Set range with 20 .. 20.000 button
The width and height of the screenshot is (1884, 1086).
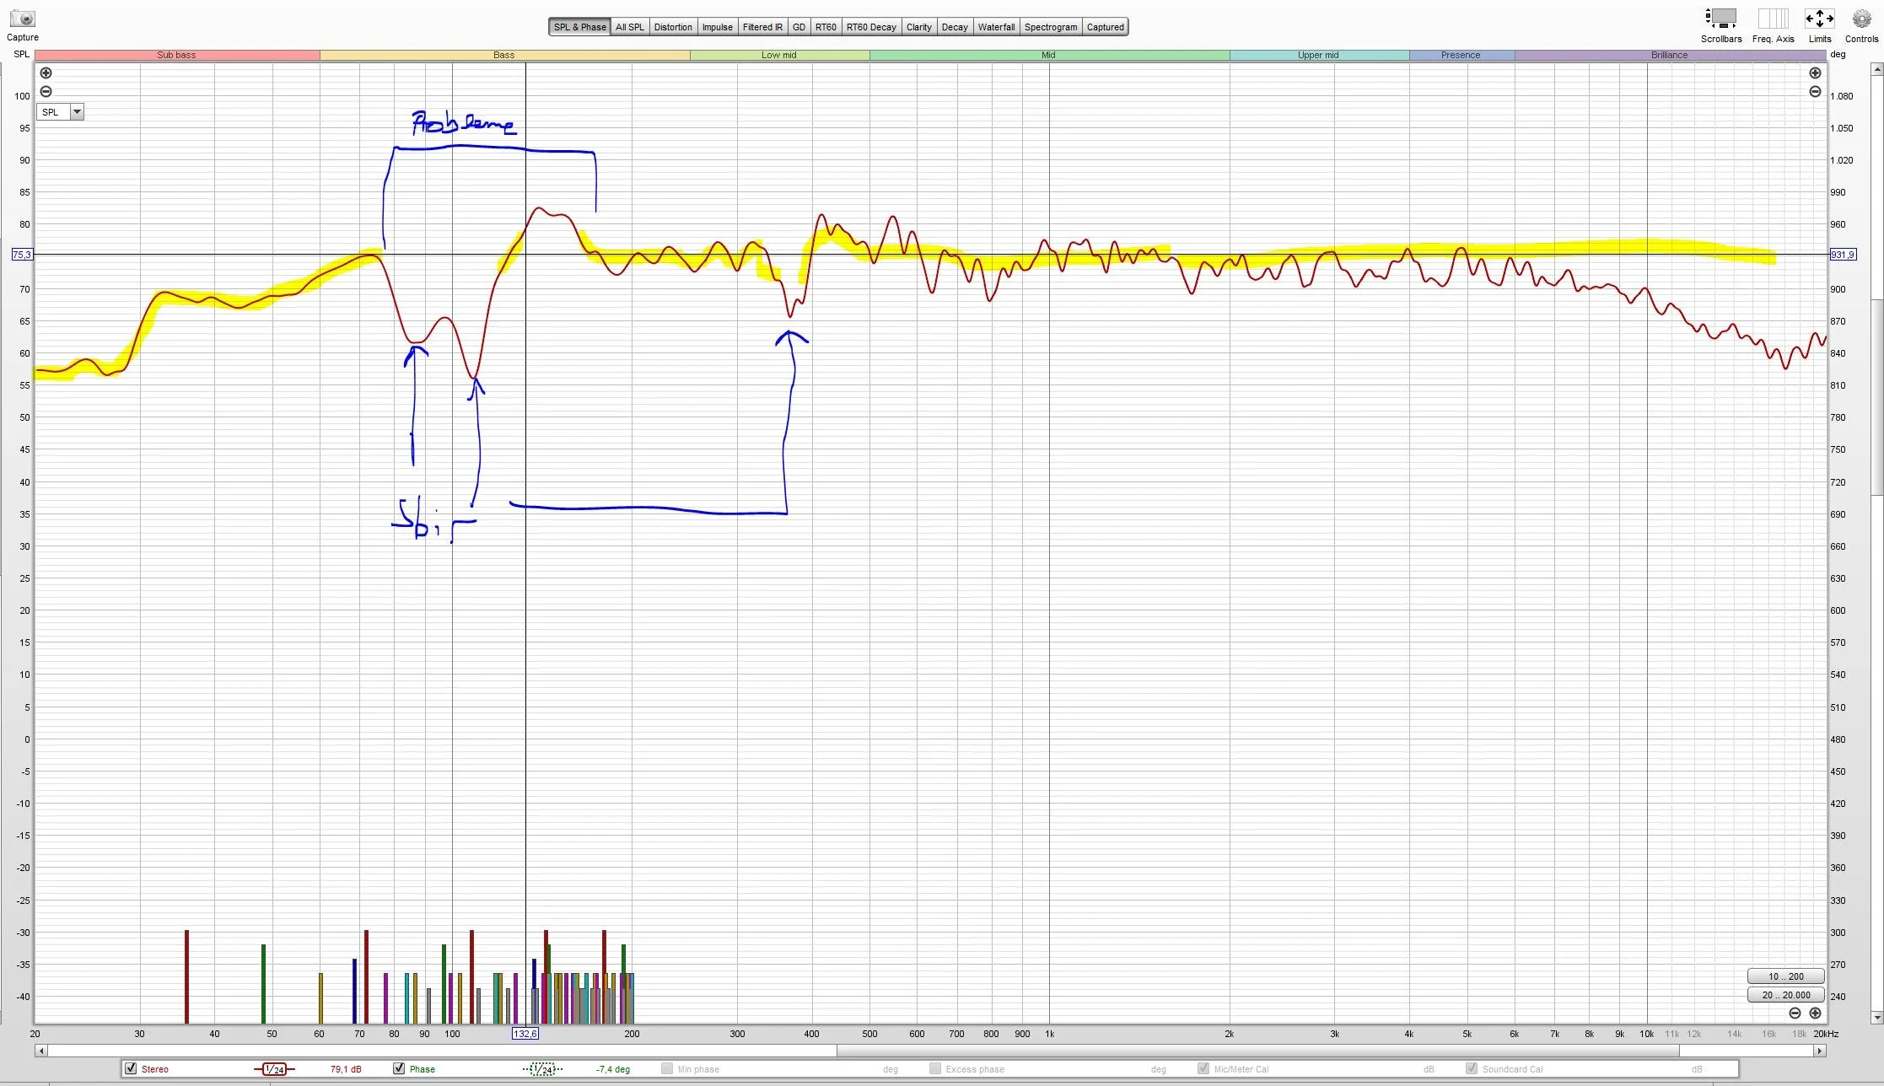pos(1785,995)
